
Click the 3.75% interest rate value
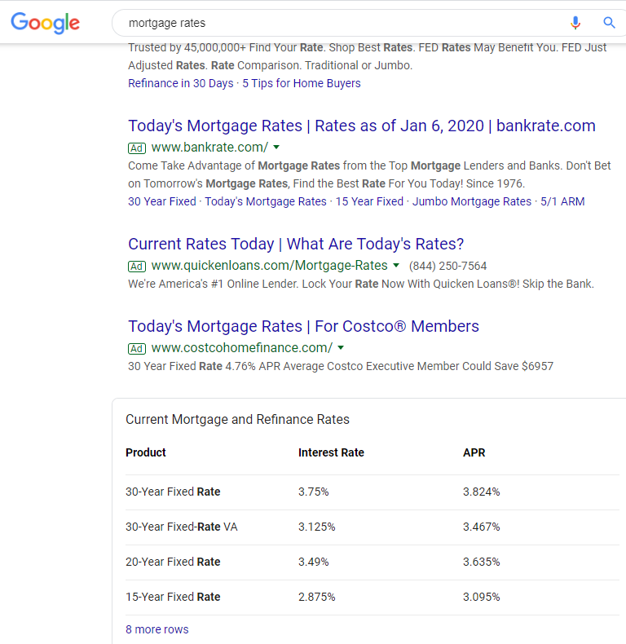pos(314,492)
